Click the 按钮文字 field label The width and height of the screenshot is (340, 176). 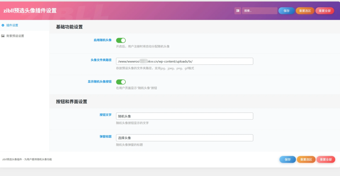click(106, 115)
